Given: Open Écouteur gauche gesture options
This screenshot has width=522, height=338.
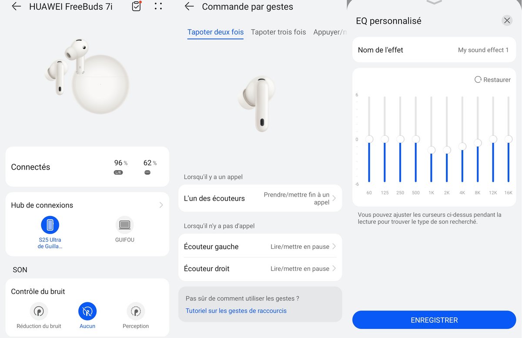Looking at the screenshot, I should pos(260,246).
